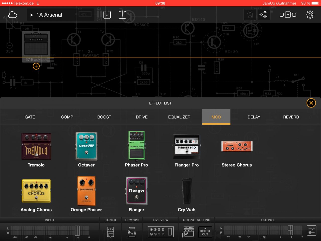Open the A channel view icon
This screenshot has width=321, height=241.
288,15
